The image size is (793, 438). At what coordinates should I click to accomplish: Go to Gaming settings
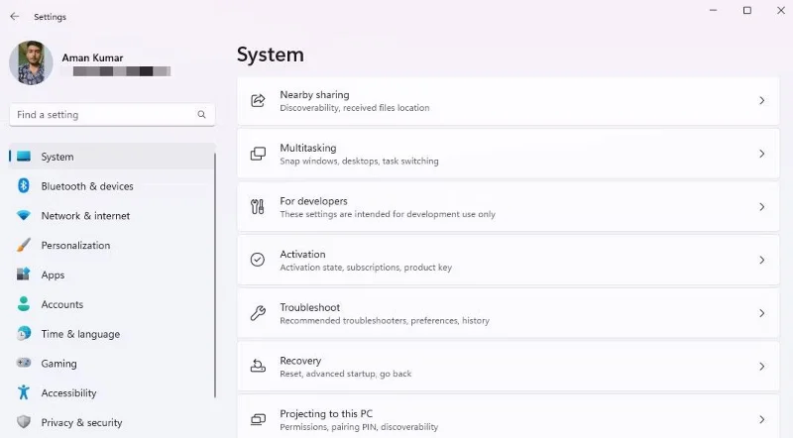(x=58, y=364)
